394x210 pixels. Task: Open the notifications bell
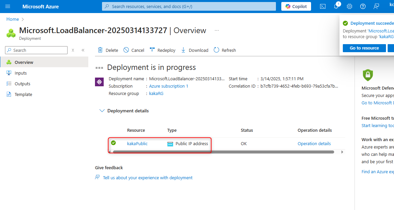(336, 7)
